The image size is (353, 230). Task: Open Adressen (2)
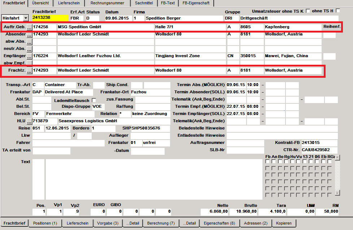[256, 223]
